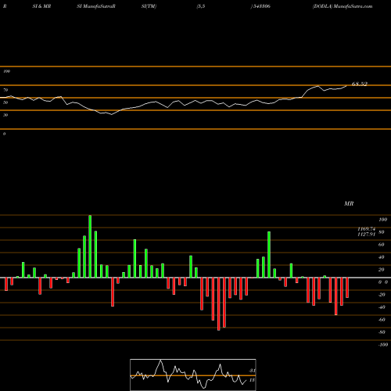Click the SI(TM) header text
Image resolution: width=391 pixels, height=391 pixels.
pos(149,6)
